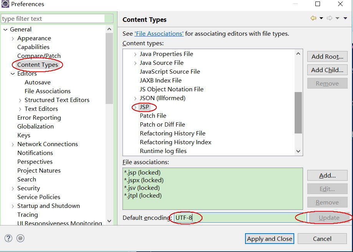353x252 pixels.
Task: Click the forward navigation arrow icon
Action: (x=330, y=18)
